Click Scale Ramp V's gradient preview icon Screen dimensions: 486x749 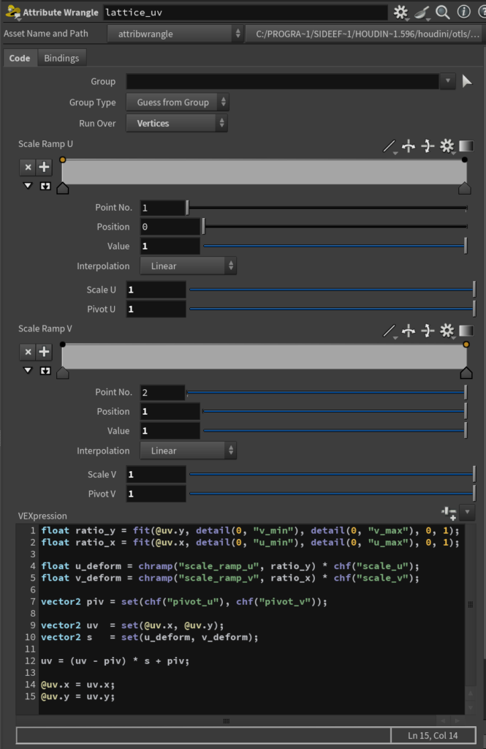pos(466,331)
